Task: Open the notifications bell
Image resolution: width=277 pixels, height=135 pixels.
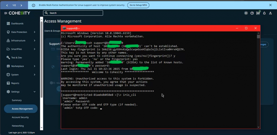Action: coord(264,13)
